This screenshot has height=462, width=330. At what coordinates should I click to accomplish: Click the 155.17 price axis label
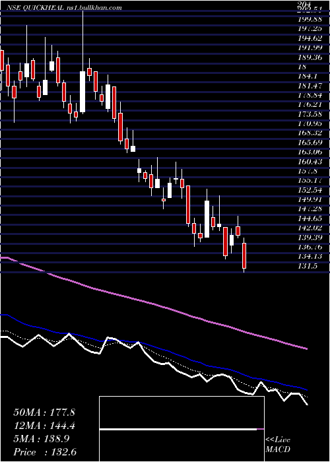click(x=310, y=180)
